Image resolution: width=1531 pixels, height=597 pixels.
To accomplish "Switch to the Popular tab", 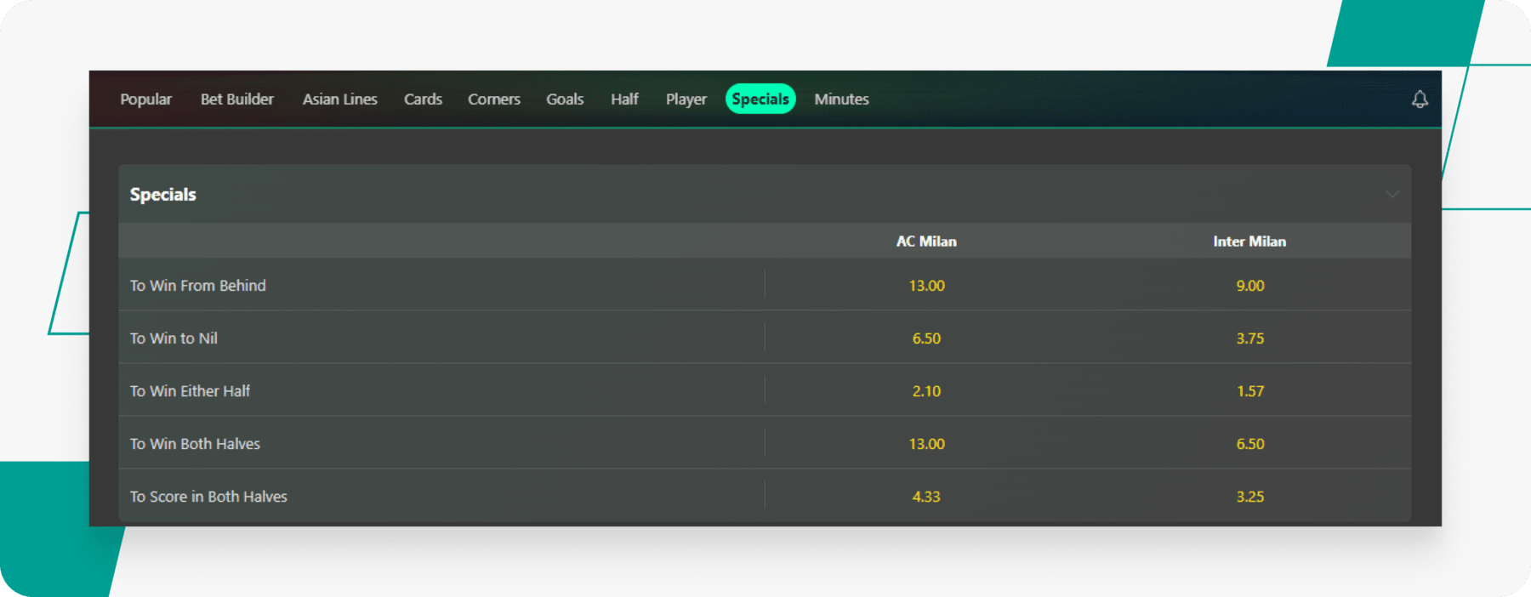I will [145, 99].
